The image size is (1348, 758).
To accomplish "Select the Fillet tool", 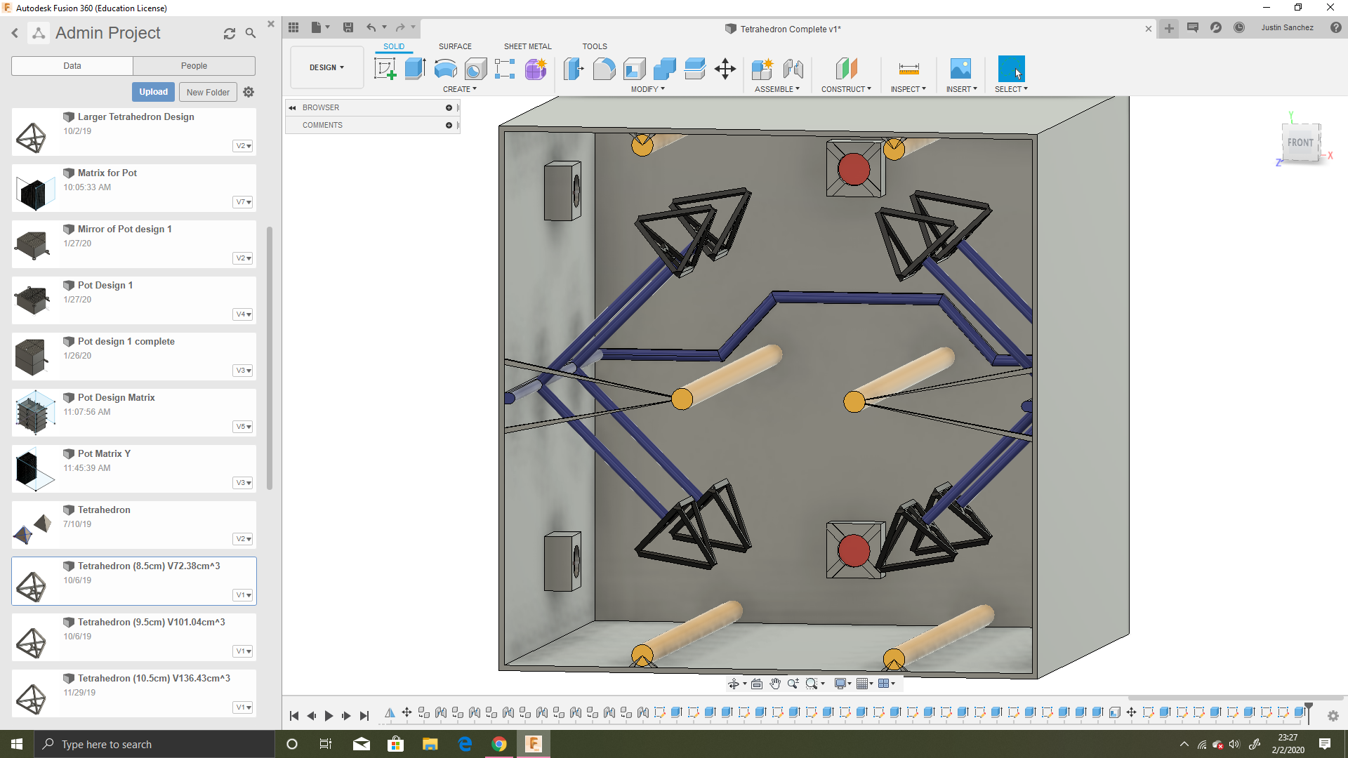I will pyautogui.click(x=604, y=69).
